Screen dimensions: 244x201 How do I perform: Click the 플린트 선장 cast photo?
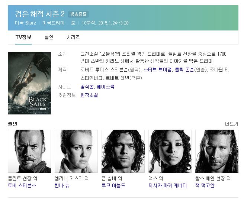(x=29, y=151)
